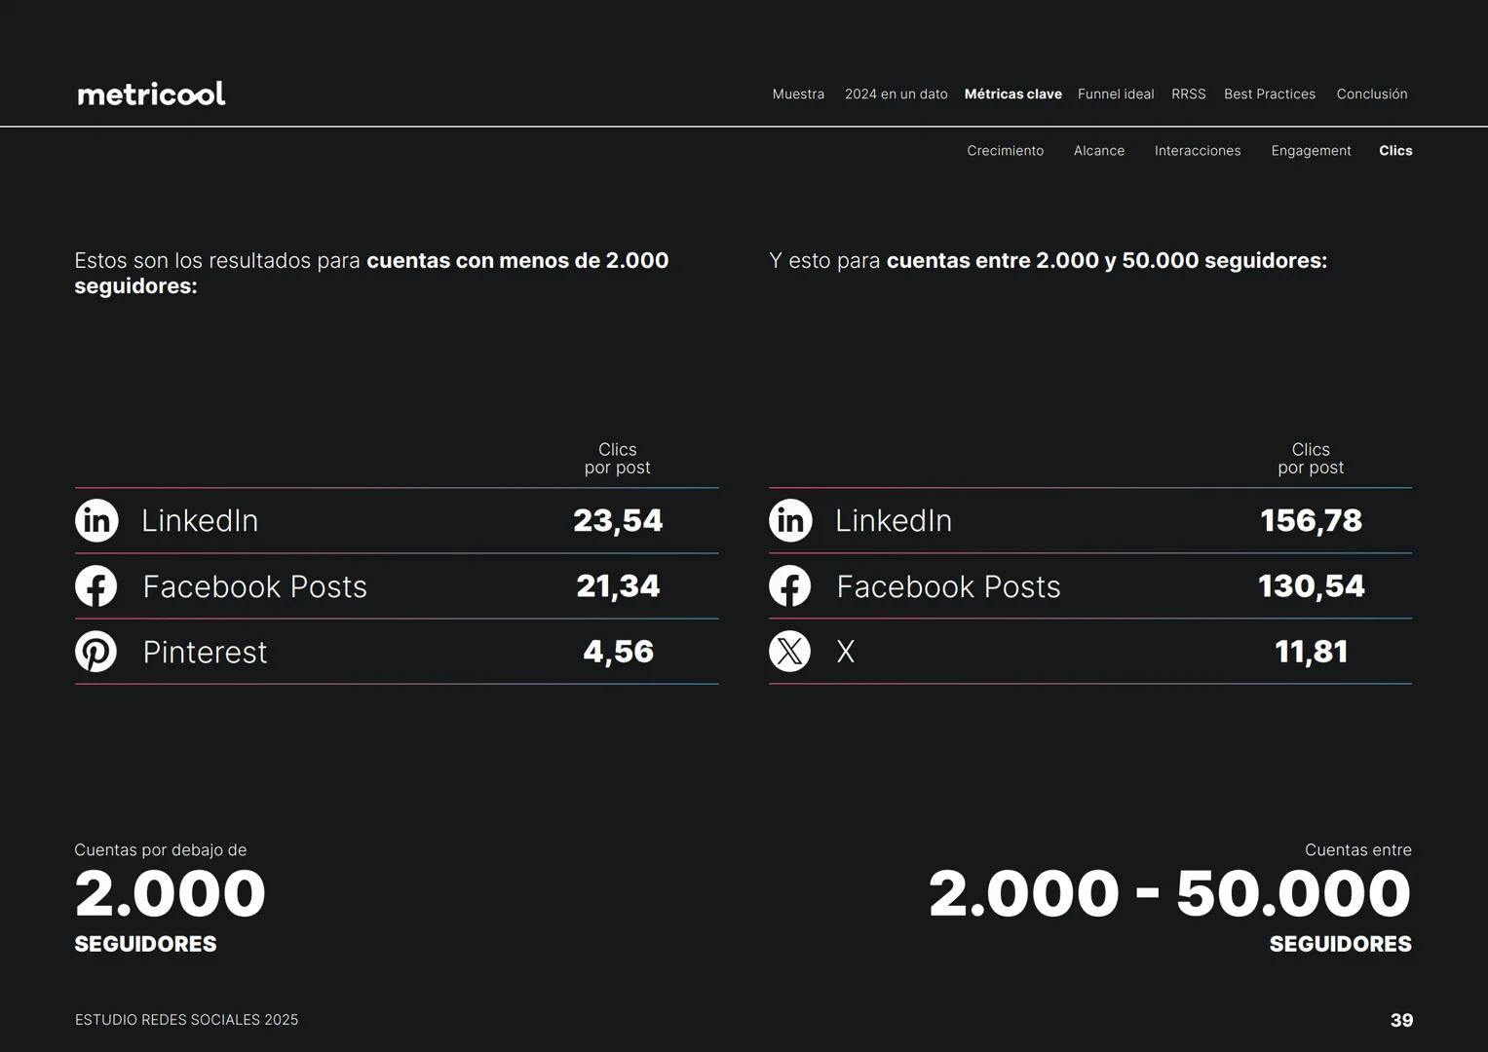Click the Pinterest icon
This screenshot has height=1052, width=1488.
coord(96,652)
